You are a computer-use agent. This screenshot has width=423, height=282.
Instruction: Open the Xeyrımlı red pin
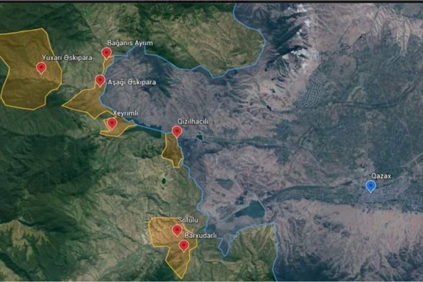(112, 124)
